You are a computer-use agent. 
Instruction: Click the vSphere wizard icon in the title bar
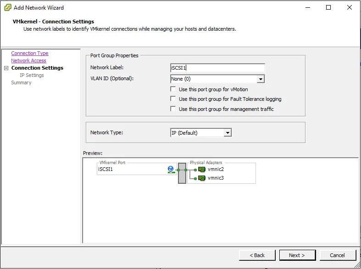8,8
